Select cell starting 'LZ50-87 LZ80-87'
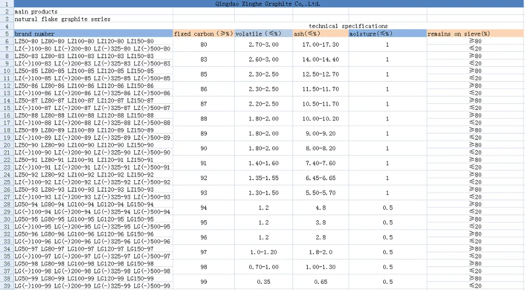The width and height of the screenshot is (525, 290). click(93, 101)
